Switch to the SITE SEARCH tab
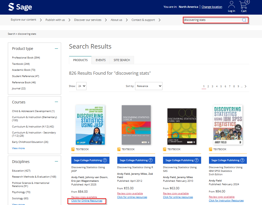This screenshot has width=262, height=205. [122, 60]
